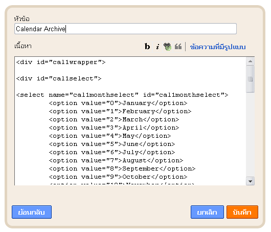Insert a hyperlink with the globe icon
Viewport: 271px width, 232px height.
[167, 47]
